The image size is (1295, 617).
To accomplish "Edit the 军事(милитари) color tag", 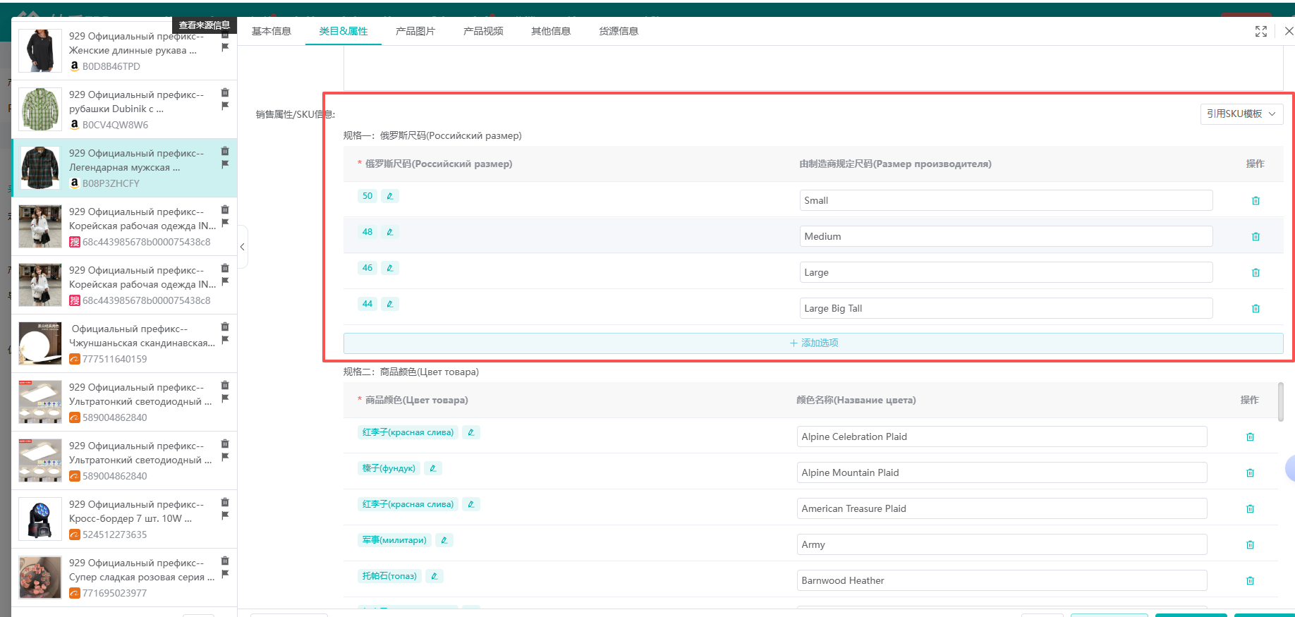I will point(444,540).
